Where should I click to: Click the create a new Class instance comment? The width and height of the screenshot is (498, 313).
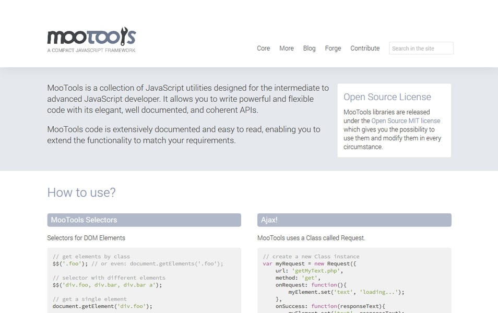pos(311,257)
